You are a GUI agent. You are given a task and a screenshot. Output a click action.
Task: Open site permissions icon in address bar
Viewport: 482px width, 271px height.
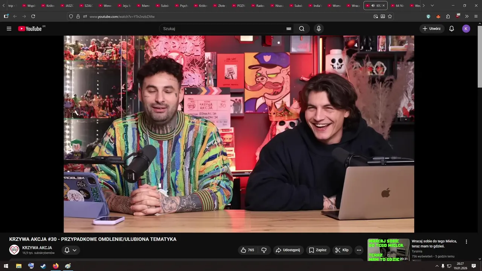85,17
